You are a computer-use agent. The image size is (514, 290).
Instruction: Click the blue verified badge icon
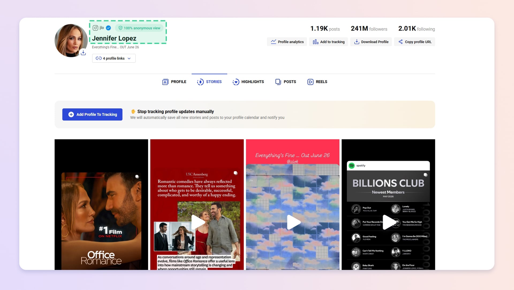point(108,28)
